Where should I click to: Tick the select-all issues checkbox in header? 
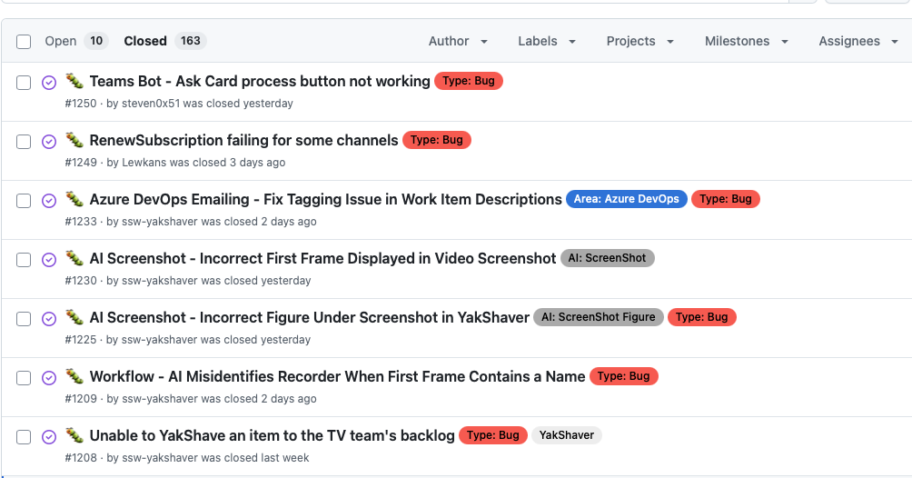tap(24, 42)
